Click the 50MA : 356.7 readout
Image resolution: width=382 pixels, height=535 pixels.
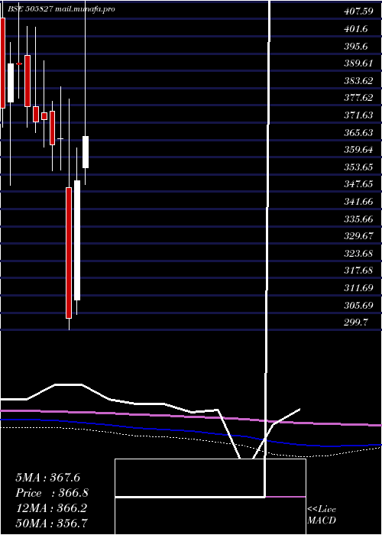(51, 523)
